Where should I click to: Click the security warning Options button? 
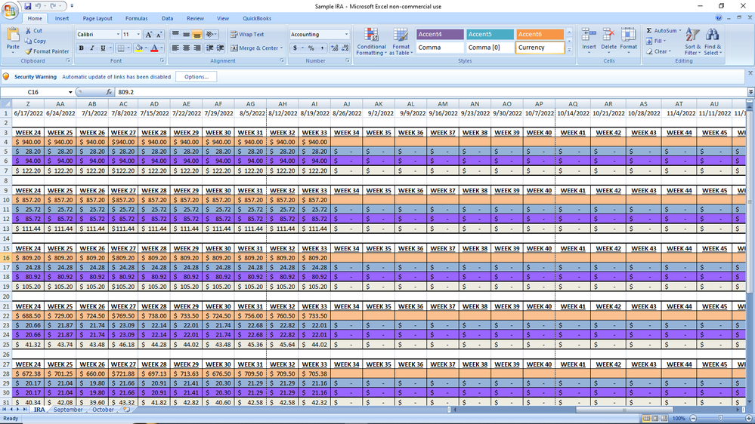click(x=196, y=77)
